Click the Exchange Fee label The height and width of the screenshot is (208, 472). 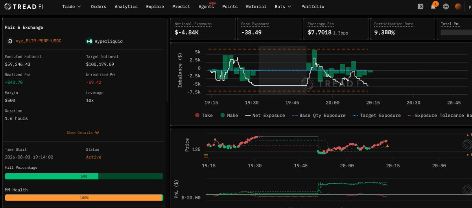click(321, 24)
